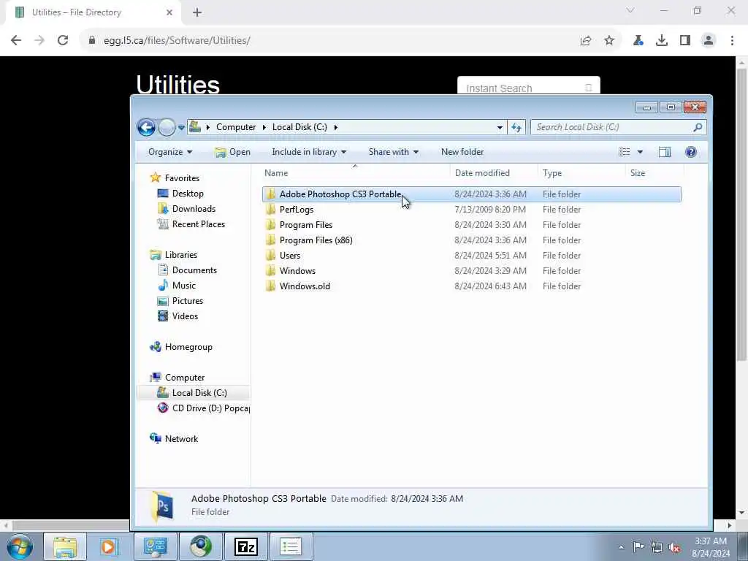Click Computer in the address breadcrumb
Viewport: 748px width, 561px height.
pyautogui.click(x=236, y=127)
